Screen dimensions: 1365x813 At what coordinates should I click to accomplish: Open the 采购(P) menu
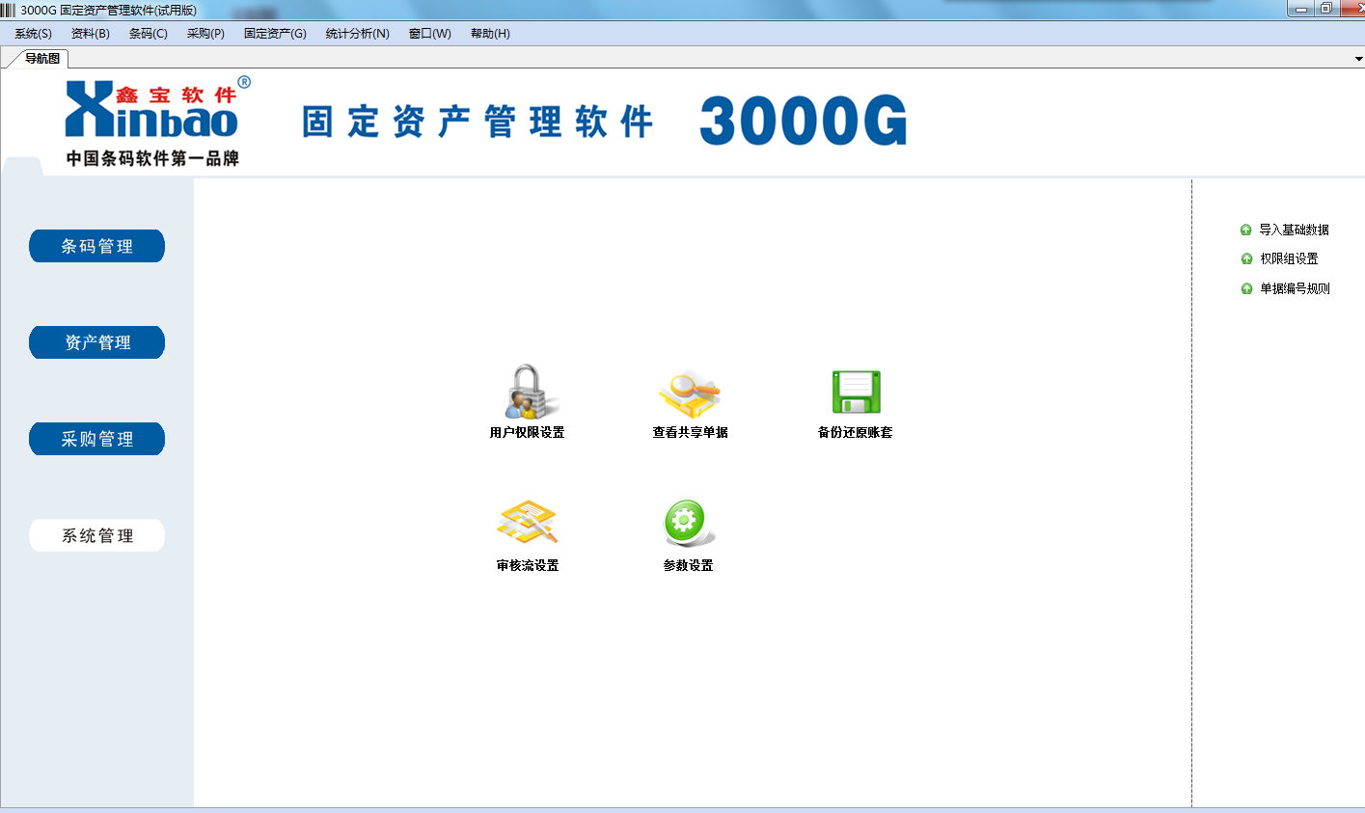pyautogui.click(x=205, y=34)
